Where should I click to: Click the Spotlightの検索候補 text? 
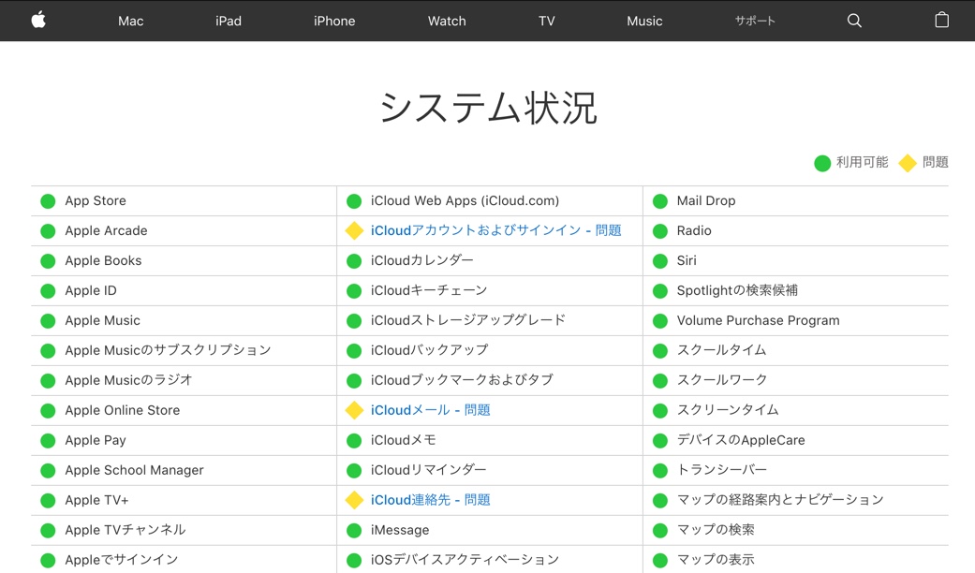(737, 290)
